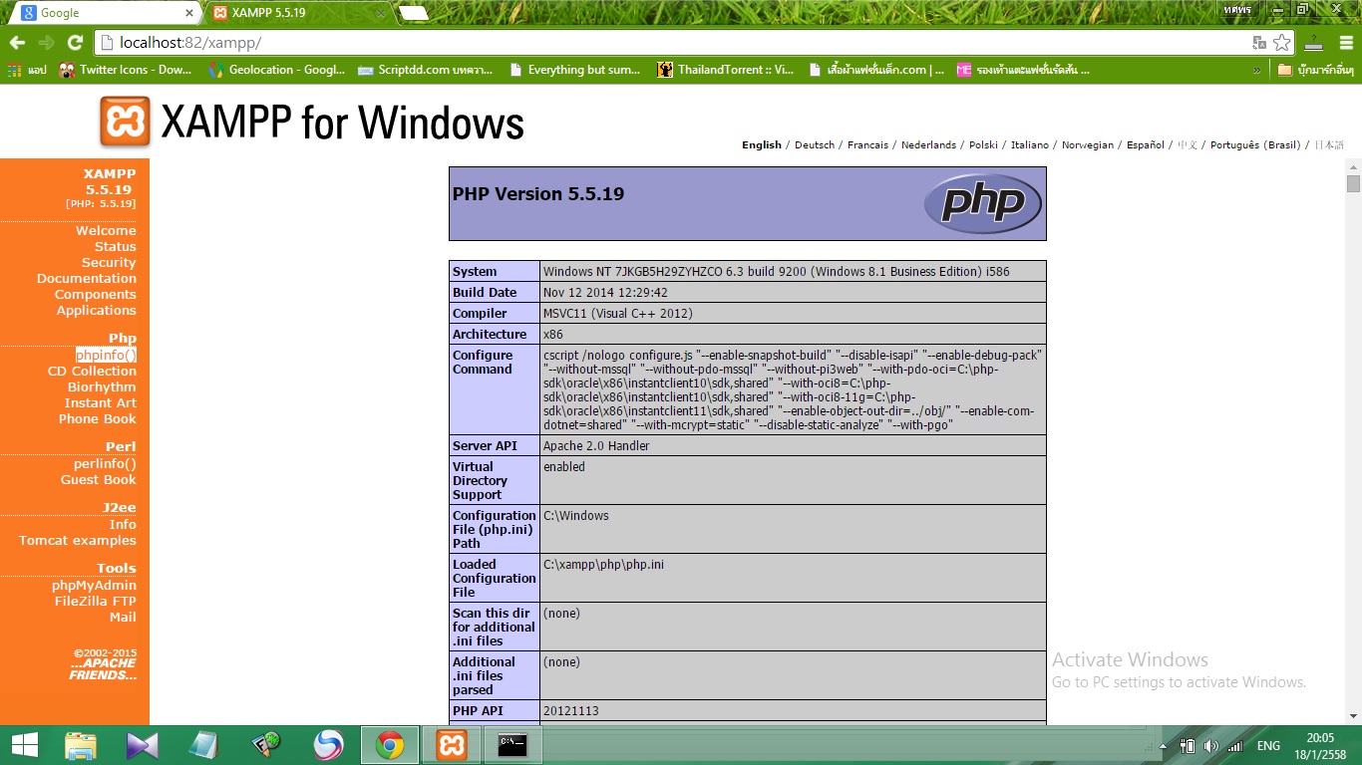Open Scriptdd.com bookmark
The height and width of the screenshot is (765, 1362).
[x=427, y=70]
